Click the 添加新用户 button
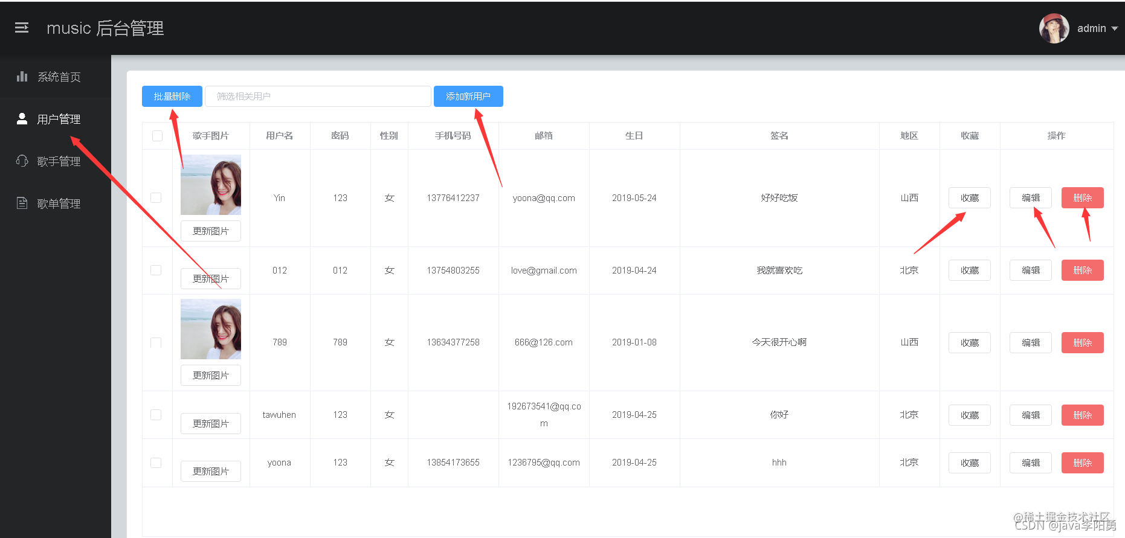Screen dimensions: 1125x538 [x=468, y=96]
